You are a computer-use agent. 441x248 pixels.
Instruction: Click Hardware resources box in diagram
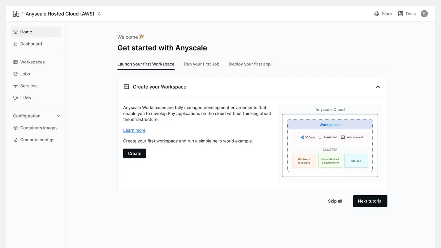(x=304, y=161)
